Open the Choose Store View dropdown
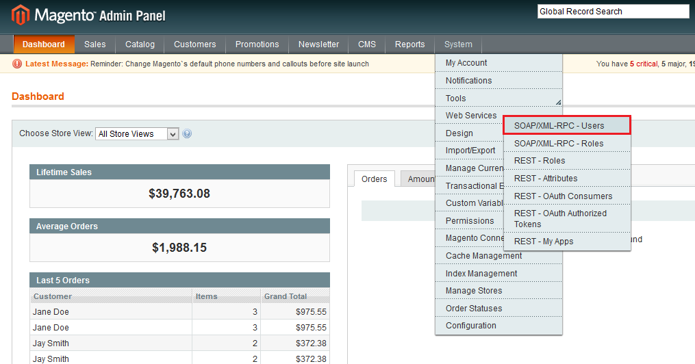Image resolution: width=695 pixels, height=364 pixels. pyautogui.click(x=137, y=133)
